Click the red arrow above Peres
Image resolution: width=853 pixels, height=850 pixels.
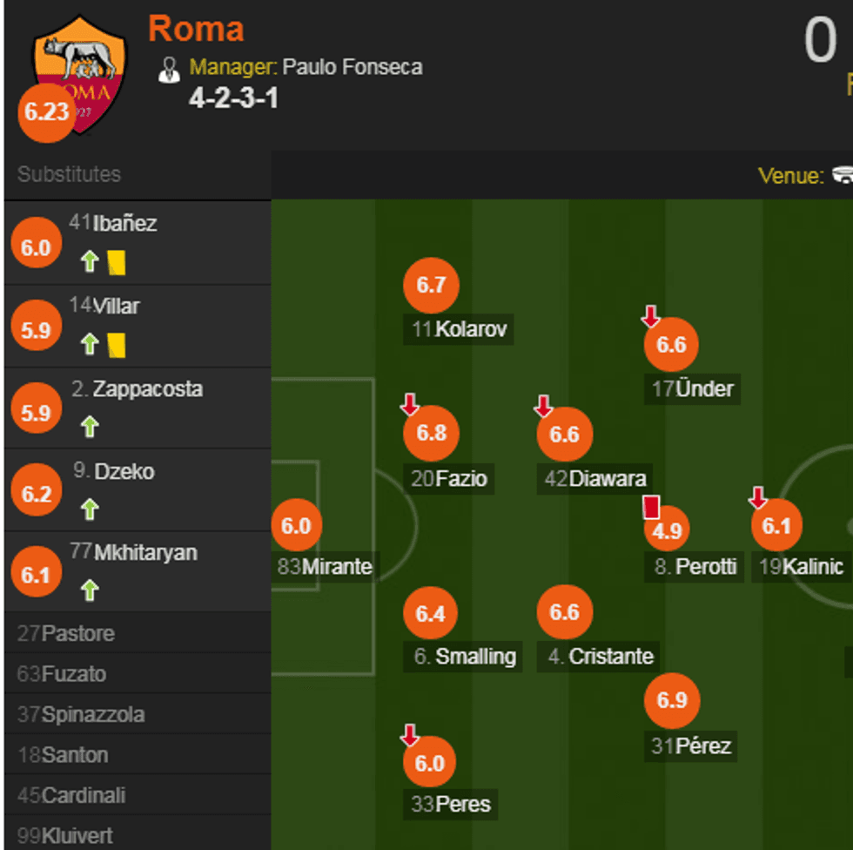[x=409, y=733]
